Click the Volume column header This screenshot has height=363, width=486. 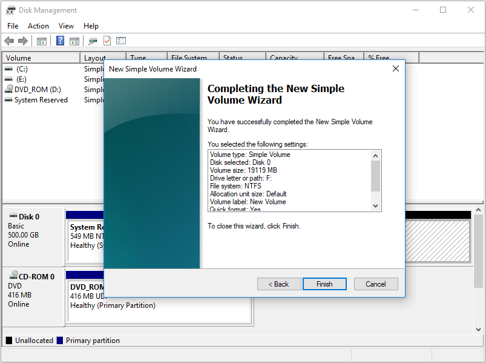coord(41,58)
